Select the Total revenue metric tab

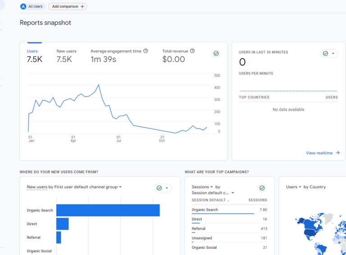click(178, 56)
